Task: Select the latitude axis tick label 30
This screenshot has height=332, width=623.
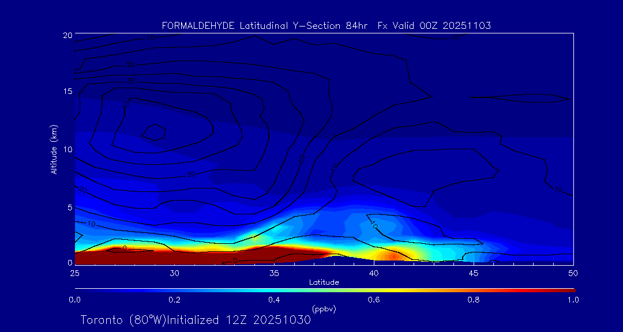Action: click(174, 273)
